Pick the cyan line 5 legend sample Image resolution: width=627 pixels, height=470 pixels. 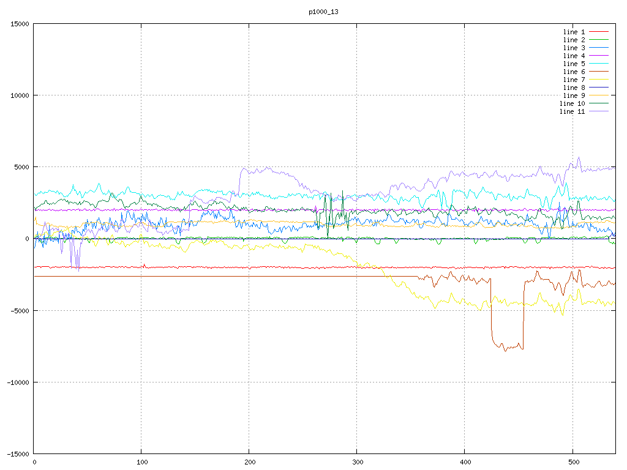(599, 64)
